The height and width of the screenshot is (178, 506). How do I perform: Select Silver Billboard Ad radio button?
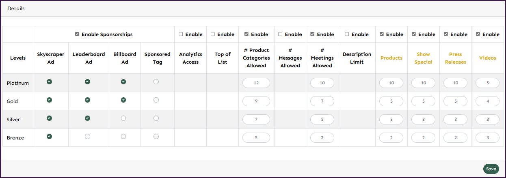click(x=123, y=118)
